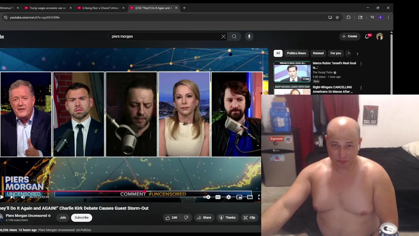Viewport: 419px width, 236px height.
Task: Select the 'All' filter chip
Action: [278, 53]
